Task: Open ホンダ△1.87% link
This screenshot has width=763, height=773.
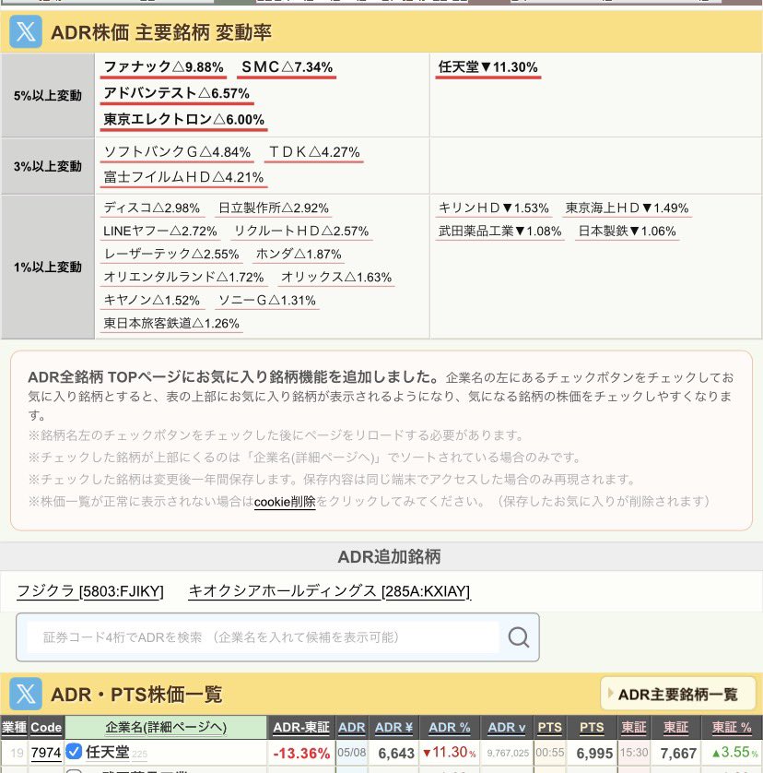Action: tap(299, 254)
